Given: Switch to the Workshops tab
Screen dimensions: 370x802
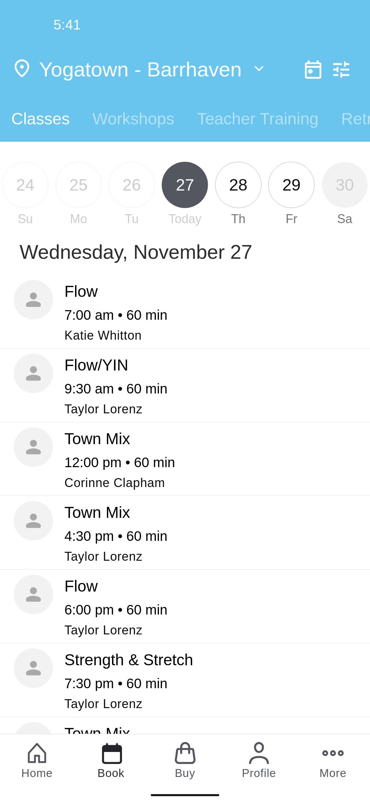Looking at the screenshot, I should [x=133, y=119].
